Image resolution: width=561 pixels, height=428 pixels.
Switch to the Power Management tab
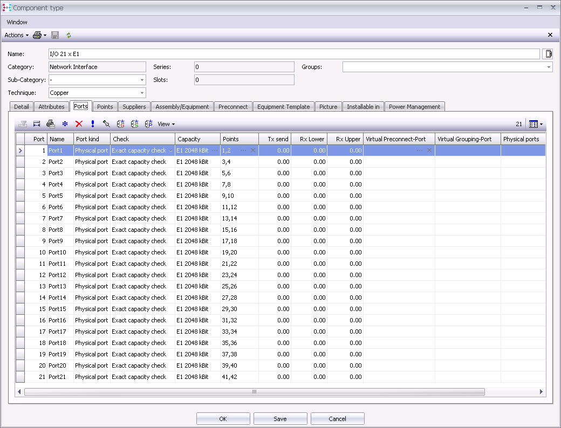415,107
